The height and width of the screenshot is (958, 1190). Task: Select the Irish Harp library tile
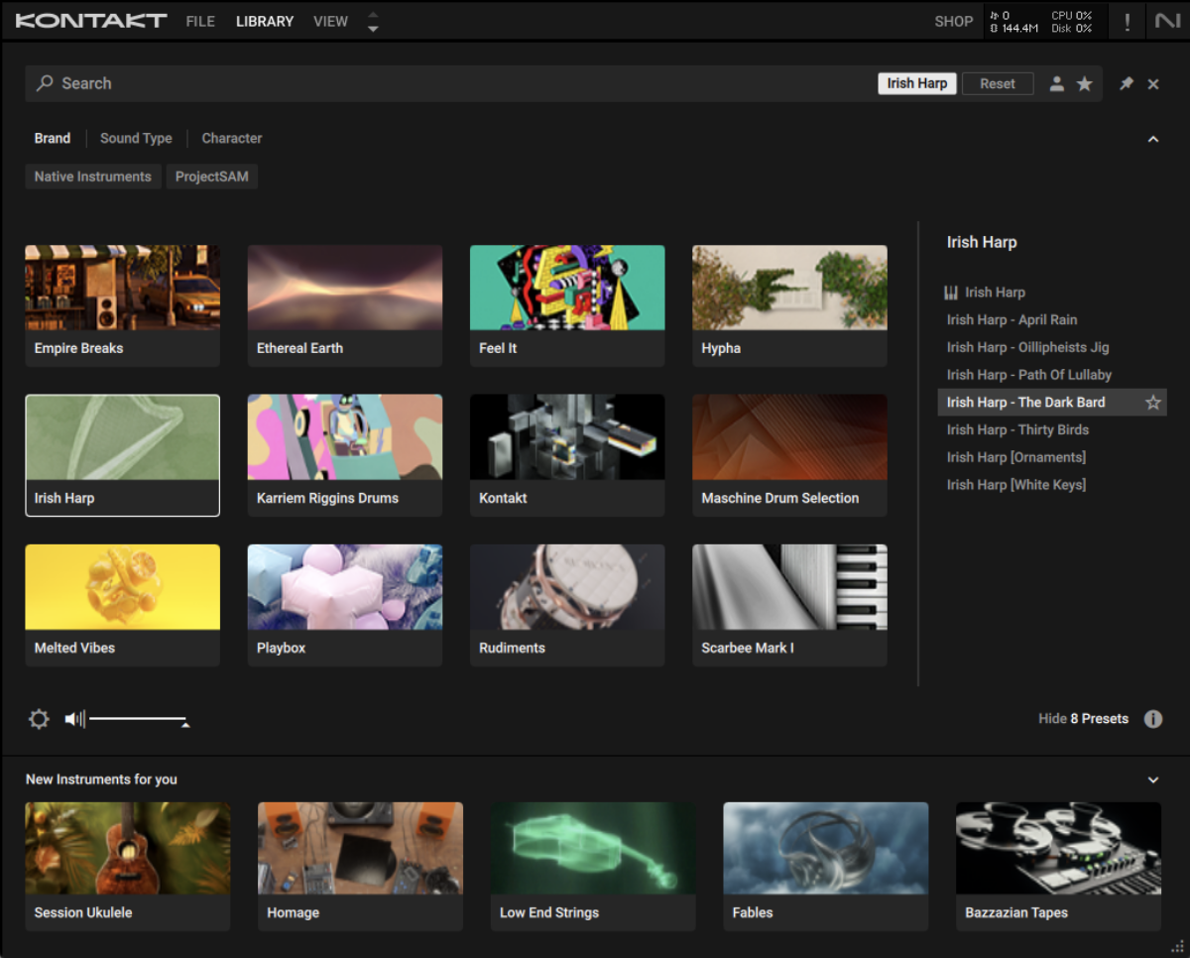(123, 456)
